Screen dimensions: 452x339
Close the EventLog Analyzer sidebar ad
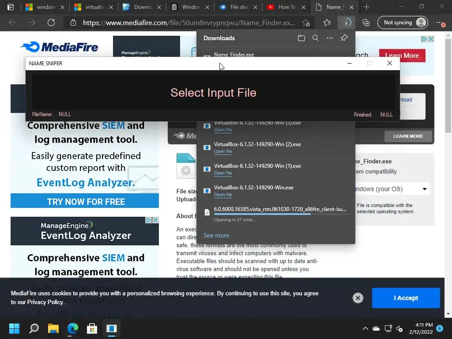155,220
